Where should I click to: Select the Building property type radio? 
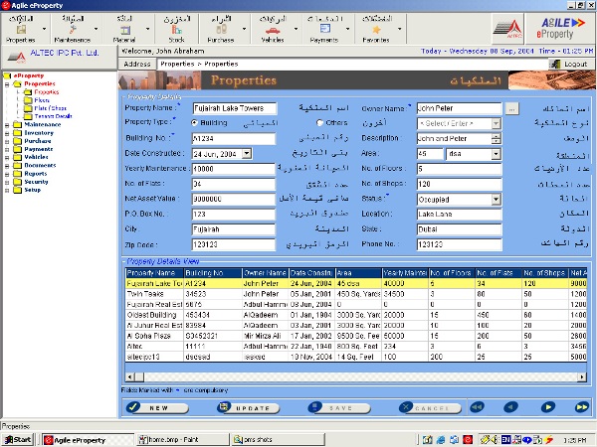(x=195, y=122)
